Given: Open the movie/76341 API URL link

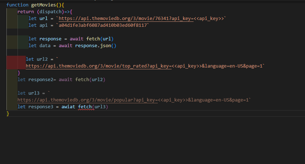Looking at the screenshot, I should (x=126, y=19).
